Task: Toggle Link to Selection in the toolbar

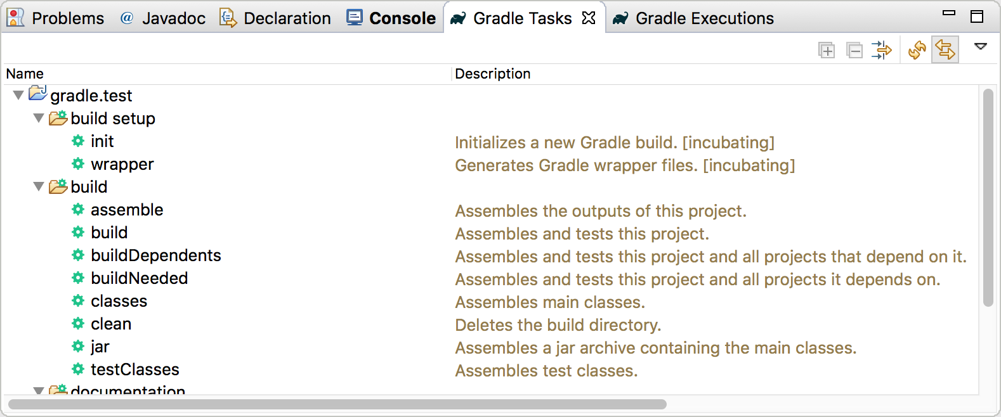Action: tap(945, 49)
